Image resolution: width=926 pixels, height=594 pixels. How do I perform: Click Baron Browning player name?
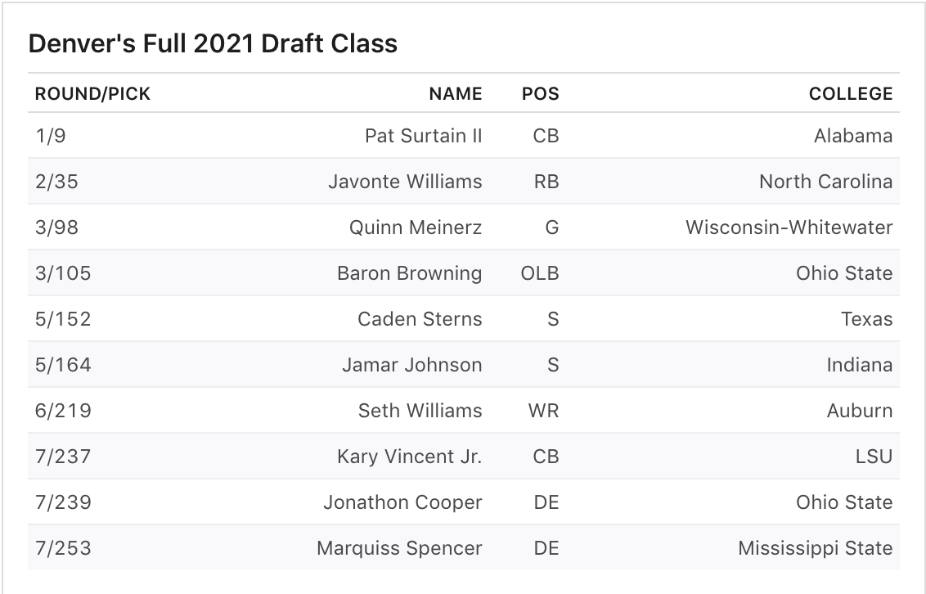pos(410,273)
